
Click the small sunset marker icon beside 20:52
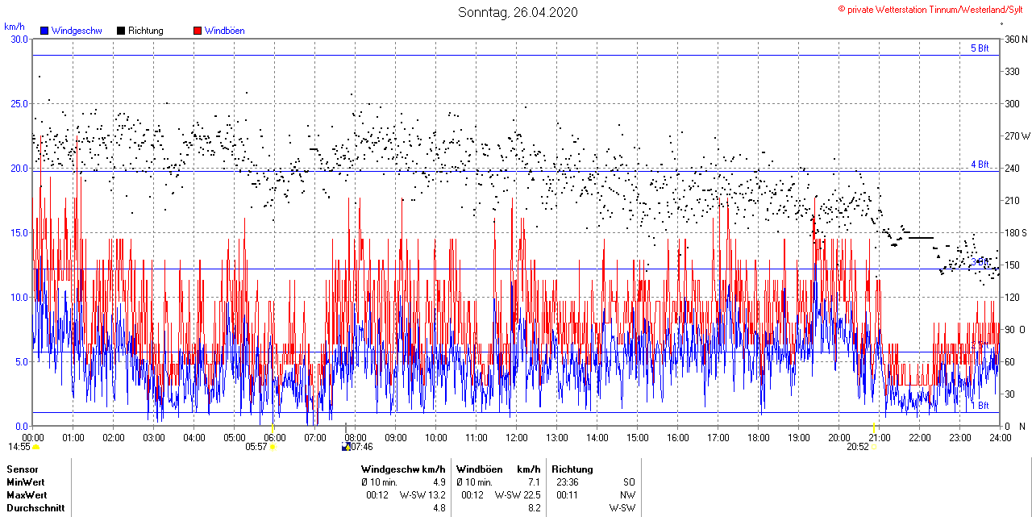875,447
